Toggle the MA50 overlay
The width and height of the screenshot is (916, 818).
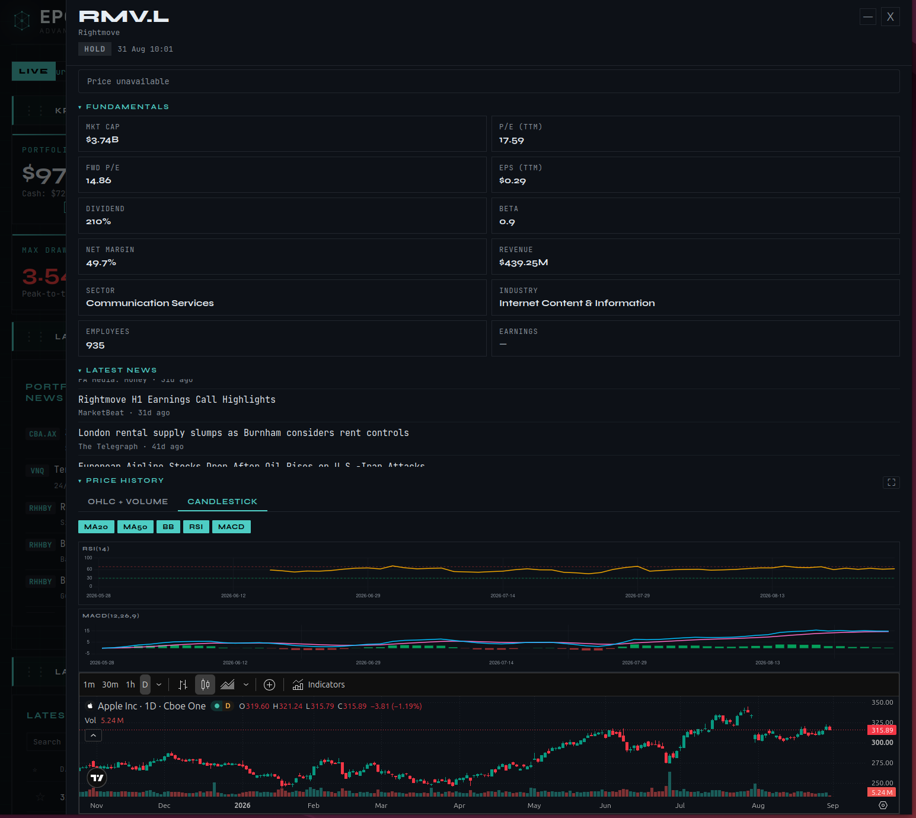[x=135, y=527]
